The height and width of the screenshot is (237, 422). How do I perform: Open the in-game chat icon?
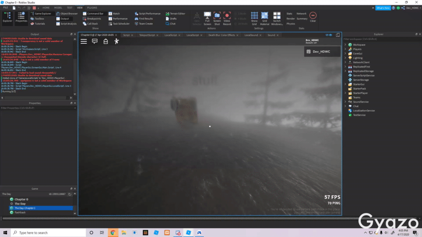[95, 41]
